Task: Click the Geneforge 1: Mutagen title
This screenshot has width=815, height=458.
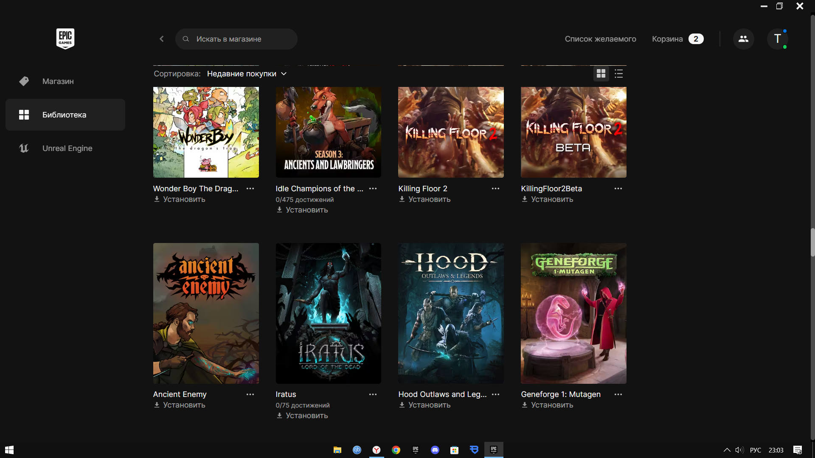Action: click(561, 394)
